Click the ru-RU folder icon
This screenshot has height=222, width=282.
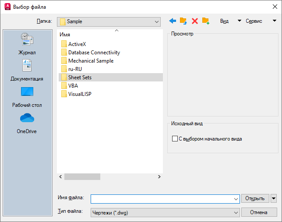click(64, 69)
